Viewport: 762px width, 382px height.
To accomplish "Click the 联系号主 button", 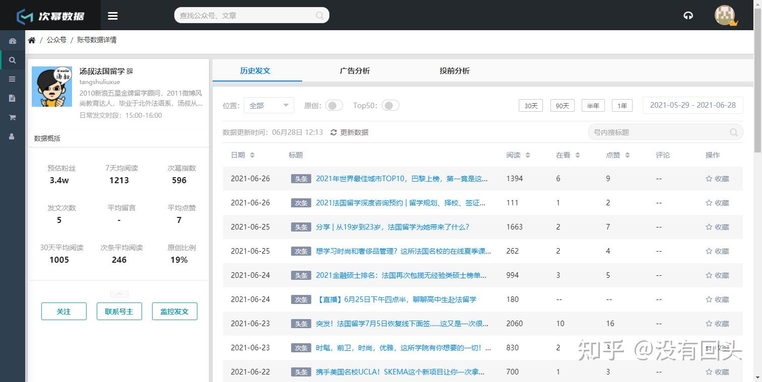I will tap(119, 312).
